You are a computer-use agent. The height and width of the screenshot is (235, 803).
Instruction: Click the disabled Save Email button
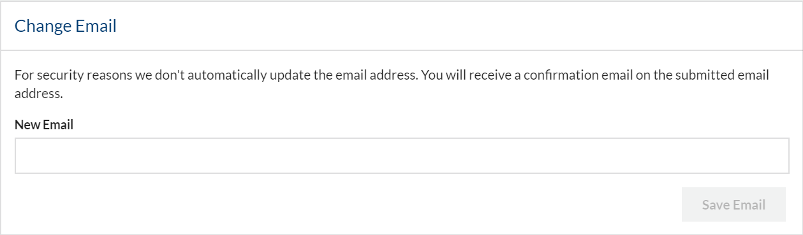click(x=733, y=204)
